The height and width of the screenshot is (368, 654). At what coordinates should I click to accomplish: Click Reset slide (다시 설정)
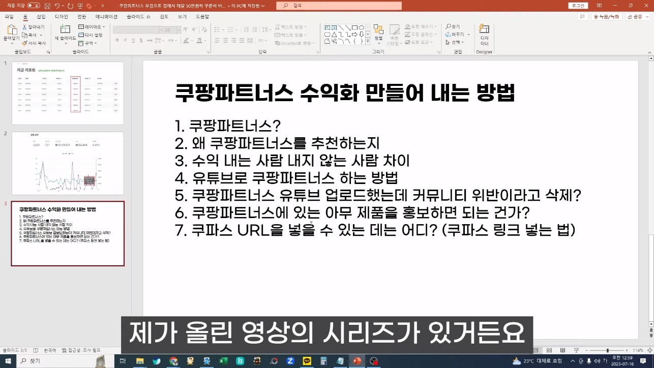[x=90, y=35]
